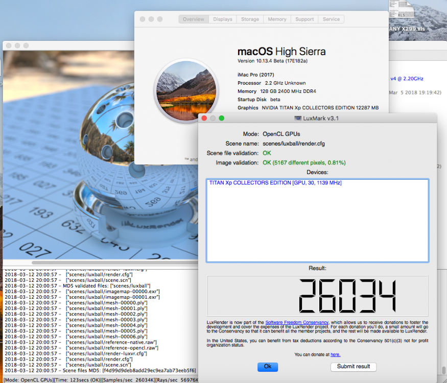Image resolution: width=447 pixels, height=383 pixels.
Task: Open the Support tab
Action: tap(304, 19)
